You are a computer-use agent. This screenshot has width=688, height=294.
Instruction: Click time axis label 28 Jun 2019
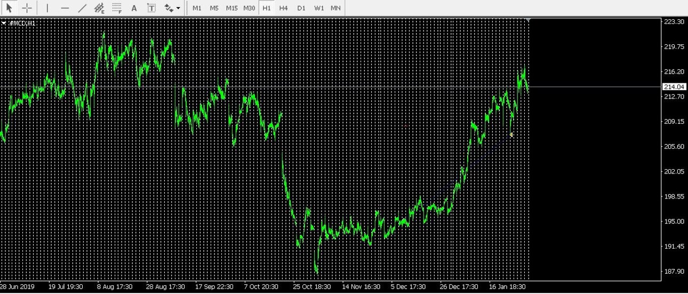[x=17, y=287]
